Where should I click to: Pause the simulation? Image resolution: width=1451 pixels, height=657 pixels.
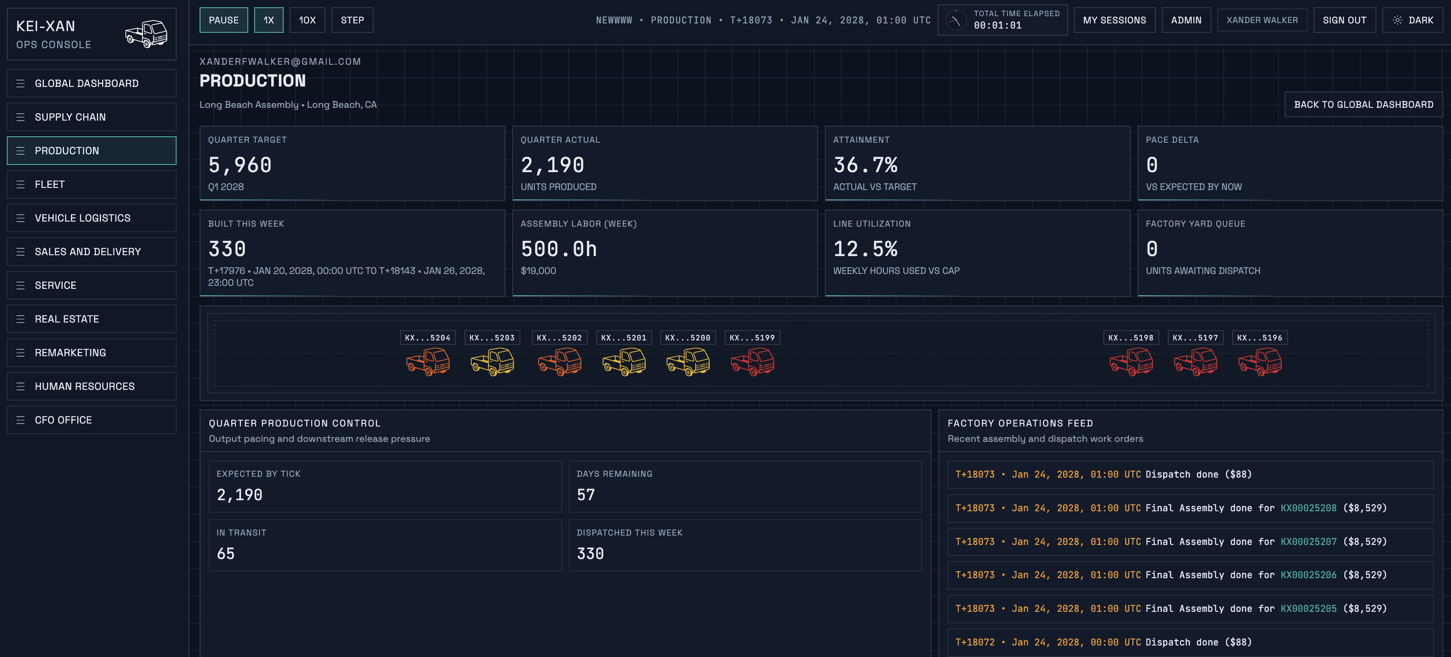pos(223,20)
